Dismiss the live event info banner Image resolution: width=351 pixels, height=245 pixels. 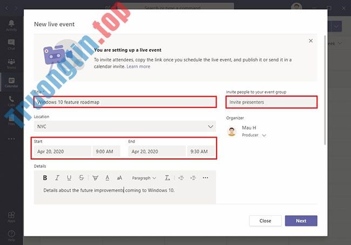click(x=310, y=40)
